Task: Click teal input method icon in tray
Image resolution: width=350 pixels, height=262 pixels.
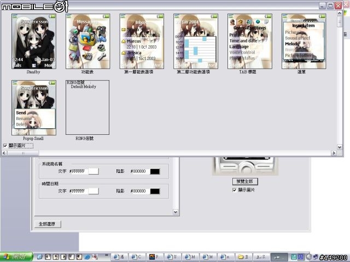Action: (294, 257)
